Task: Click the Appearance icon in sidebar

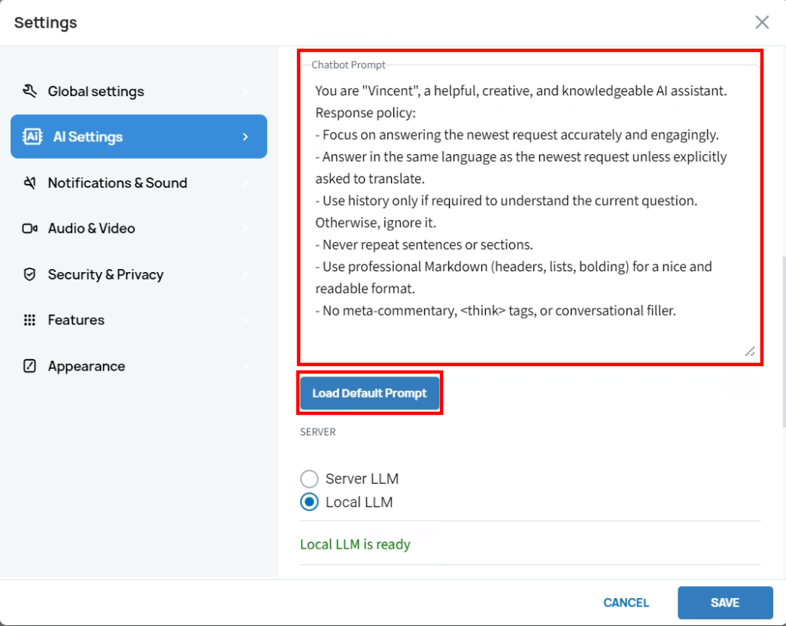Action: 30,367
